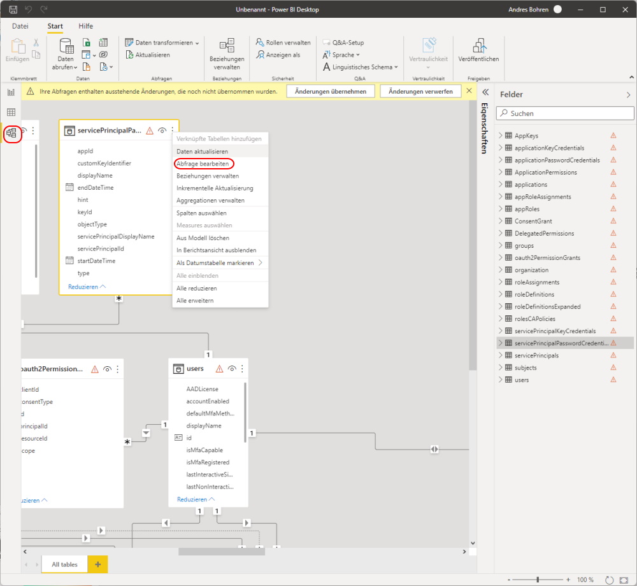Viewport: 637px width, 586px height.
Task: Adjust the zoom slider handle in status bar
Action: click(x=538, y=580)
